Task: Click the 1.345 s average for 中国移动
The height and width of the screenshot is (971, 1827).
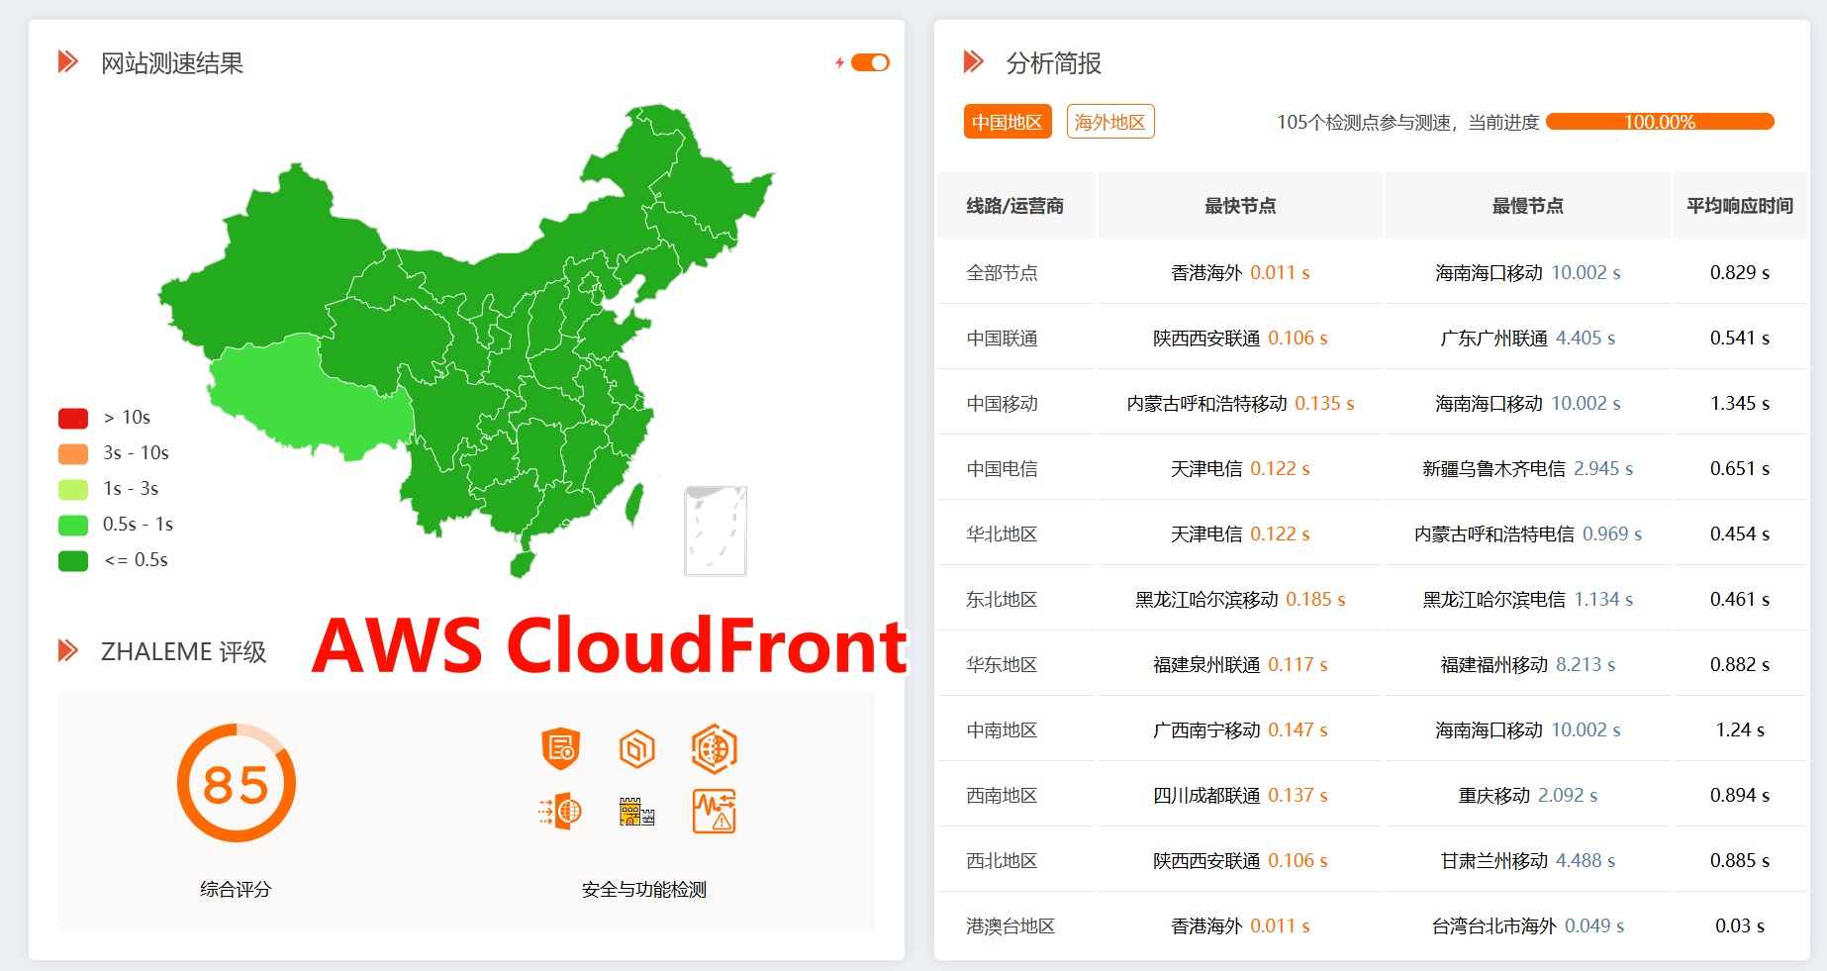Action: pos(1740,403)
